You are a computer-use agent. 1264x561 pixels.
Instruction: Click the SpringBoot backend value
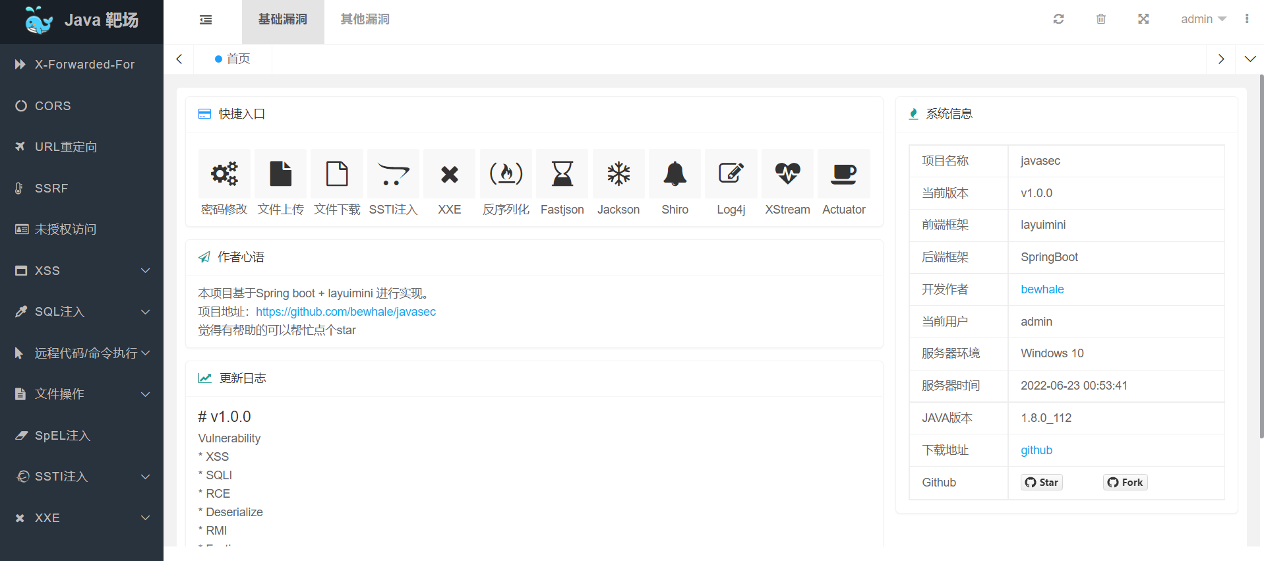point(1049,257)
